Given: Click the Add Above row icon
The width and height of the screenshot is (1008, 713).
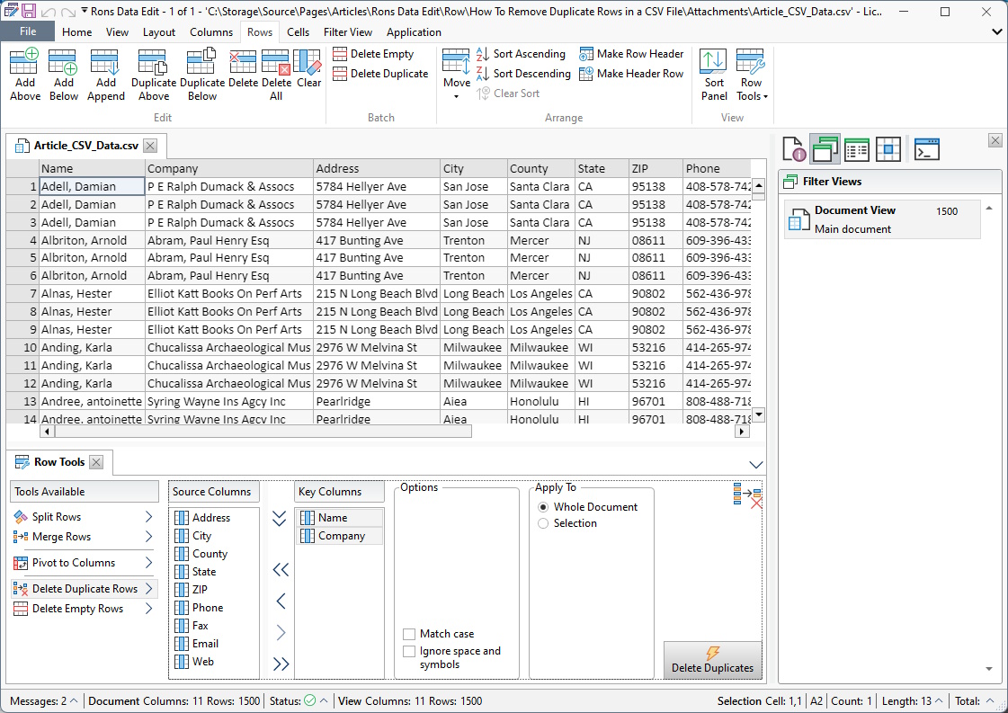Looking at the screenshot, I should pos(24,62).
